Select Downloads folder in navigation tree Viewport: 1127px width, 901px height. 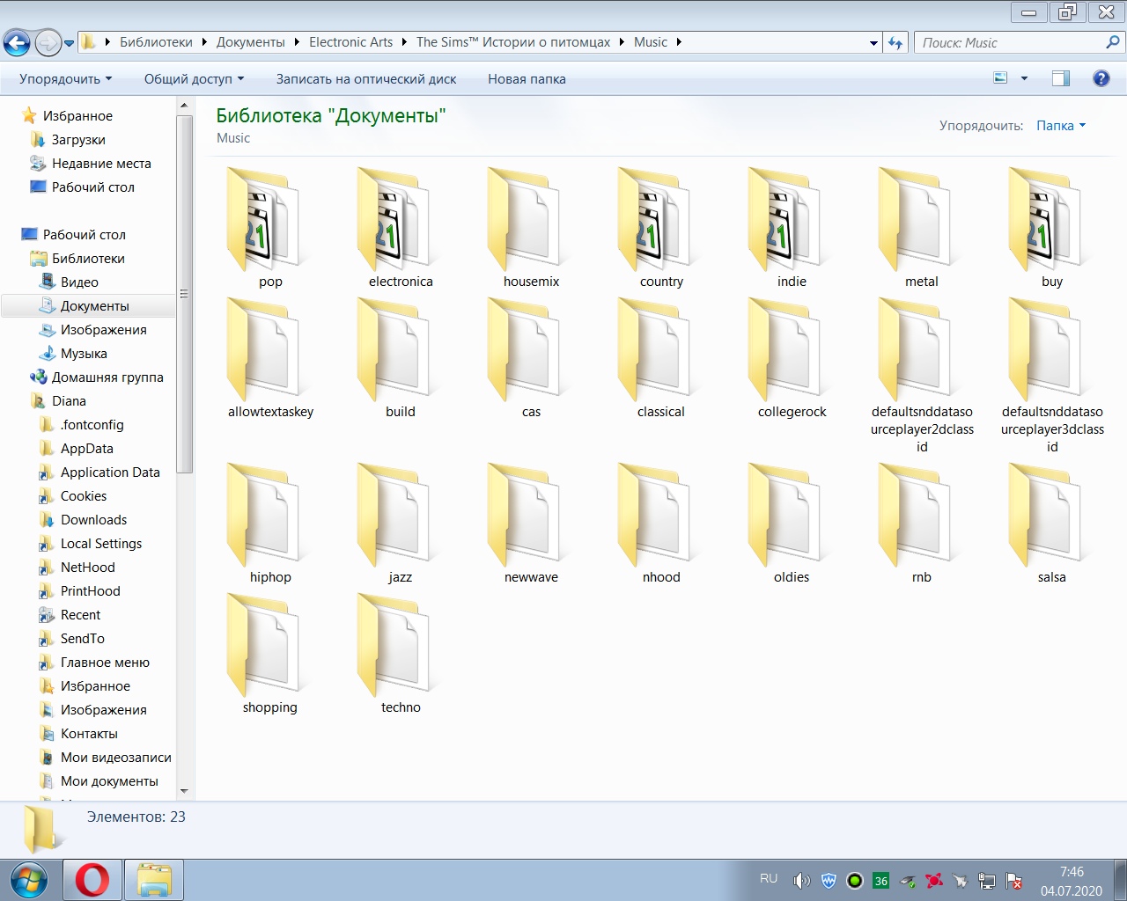pyautogui.click(x=93, y=520)
